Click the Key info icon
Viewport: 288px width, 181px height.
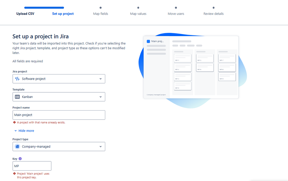point(20,158)
